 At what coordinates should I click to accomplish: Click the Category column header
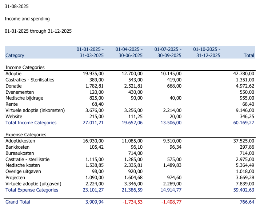(15, 55)
